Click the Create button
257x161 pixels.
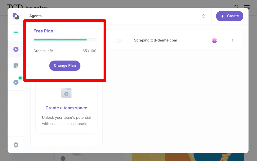tap(230, 16)
